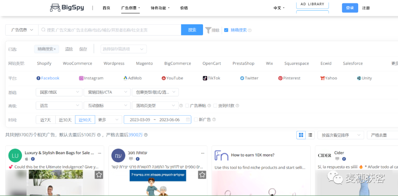
Task: Open the 选择保存筛选项 dropdown
Action: coord(123,49)
